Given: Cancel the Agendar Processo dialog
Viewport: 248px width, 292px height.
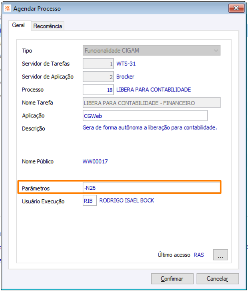Looking at the screenshot, I should (218, 279).
